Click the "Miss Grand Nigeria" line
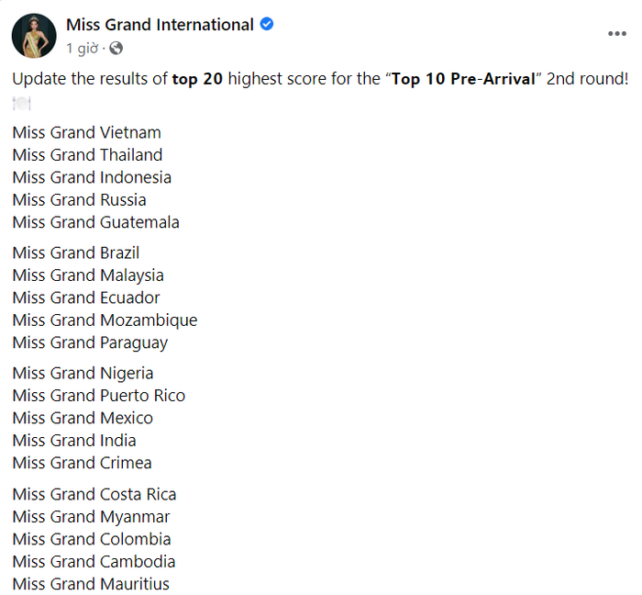The image size is (642, 595). [83, 373]
